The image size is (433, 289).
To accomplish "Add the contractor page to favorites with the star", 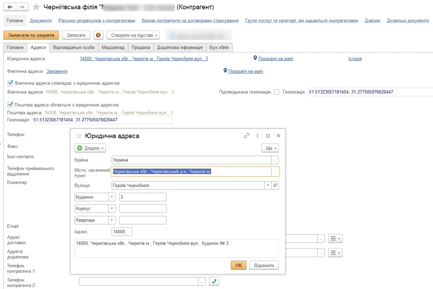I will click(x=37, y=7).
